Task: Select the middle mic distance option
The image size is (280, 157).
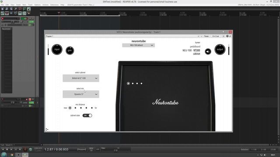Action: pos(81,108)
